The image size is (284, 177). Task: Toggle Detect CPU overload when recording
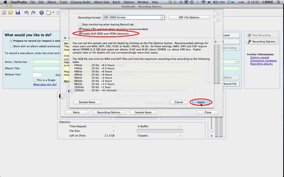80,29
